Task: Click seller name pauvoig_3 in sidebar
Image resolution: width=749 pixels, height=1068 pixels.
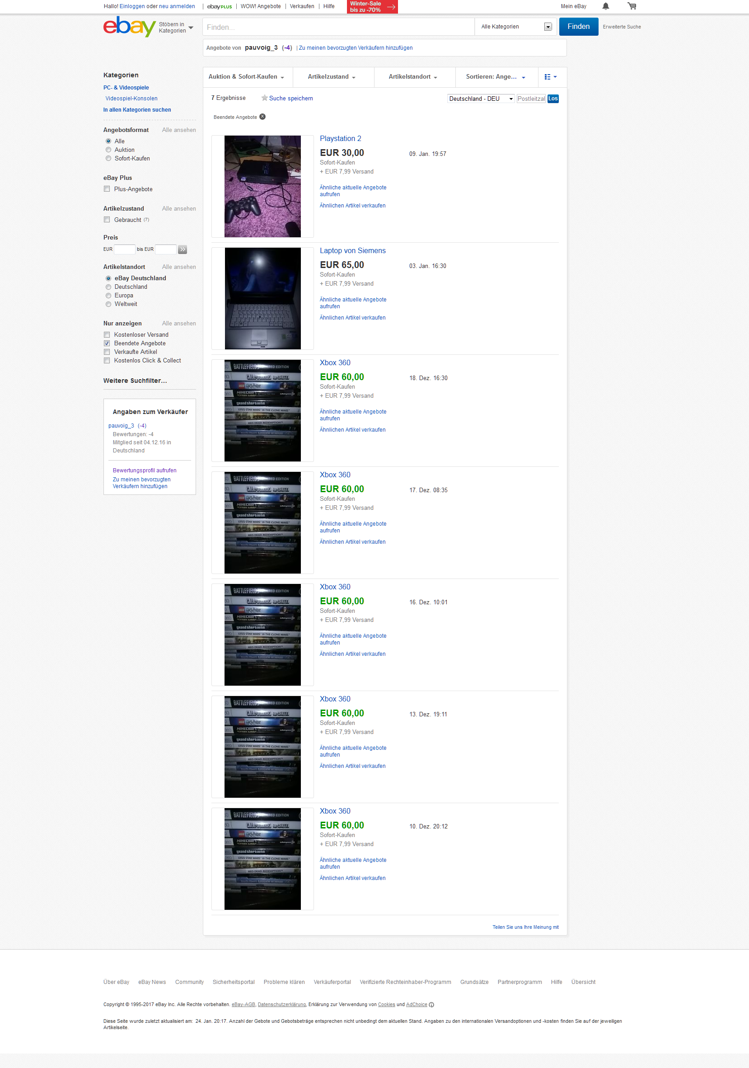Action: pyautogui.click(x=121, y=426)
